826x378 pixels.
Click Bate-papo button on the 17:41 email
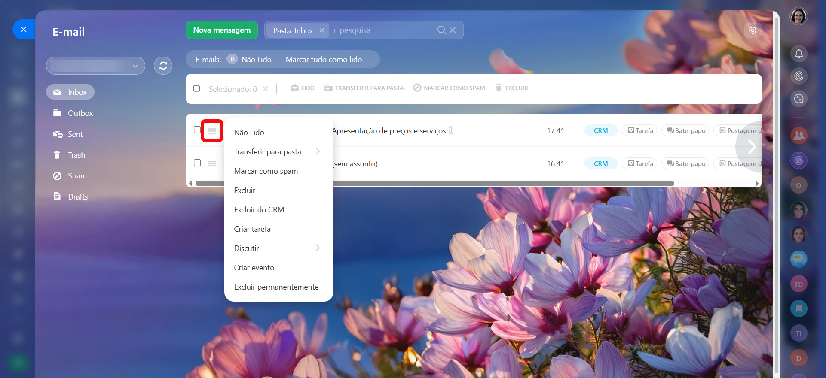click(x=685, y=130)
